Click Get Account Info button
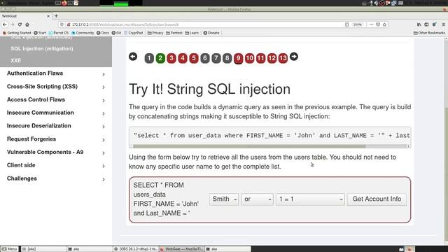Screen dimensions: 448x252 coord(377,199)
